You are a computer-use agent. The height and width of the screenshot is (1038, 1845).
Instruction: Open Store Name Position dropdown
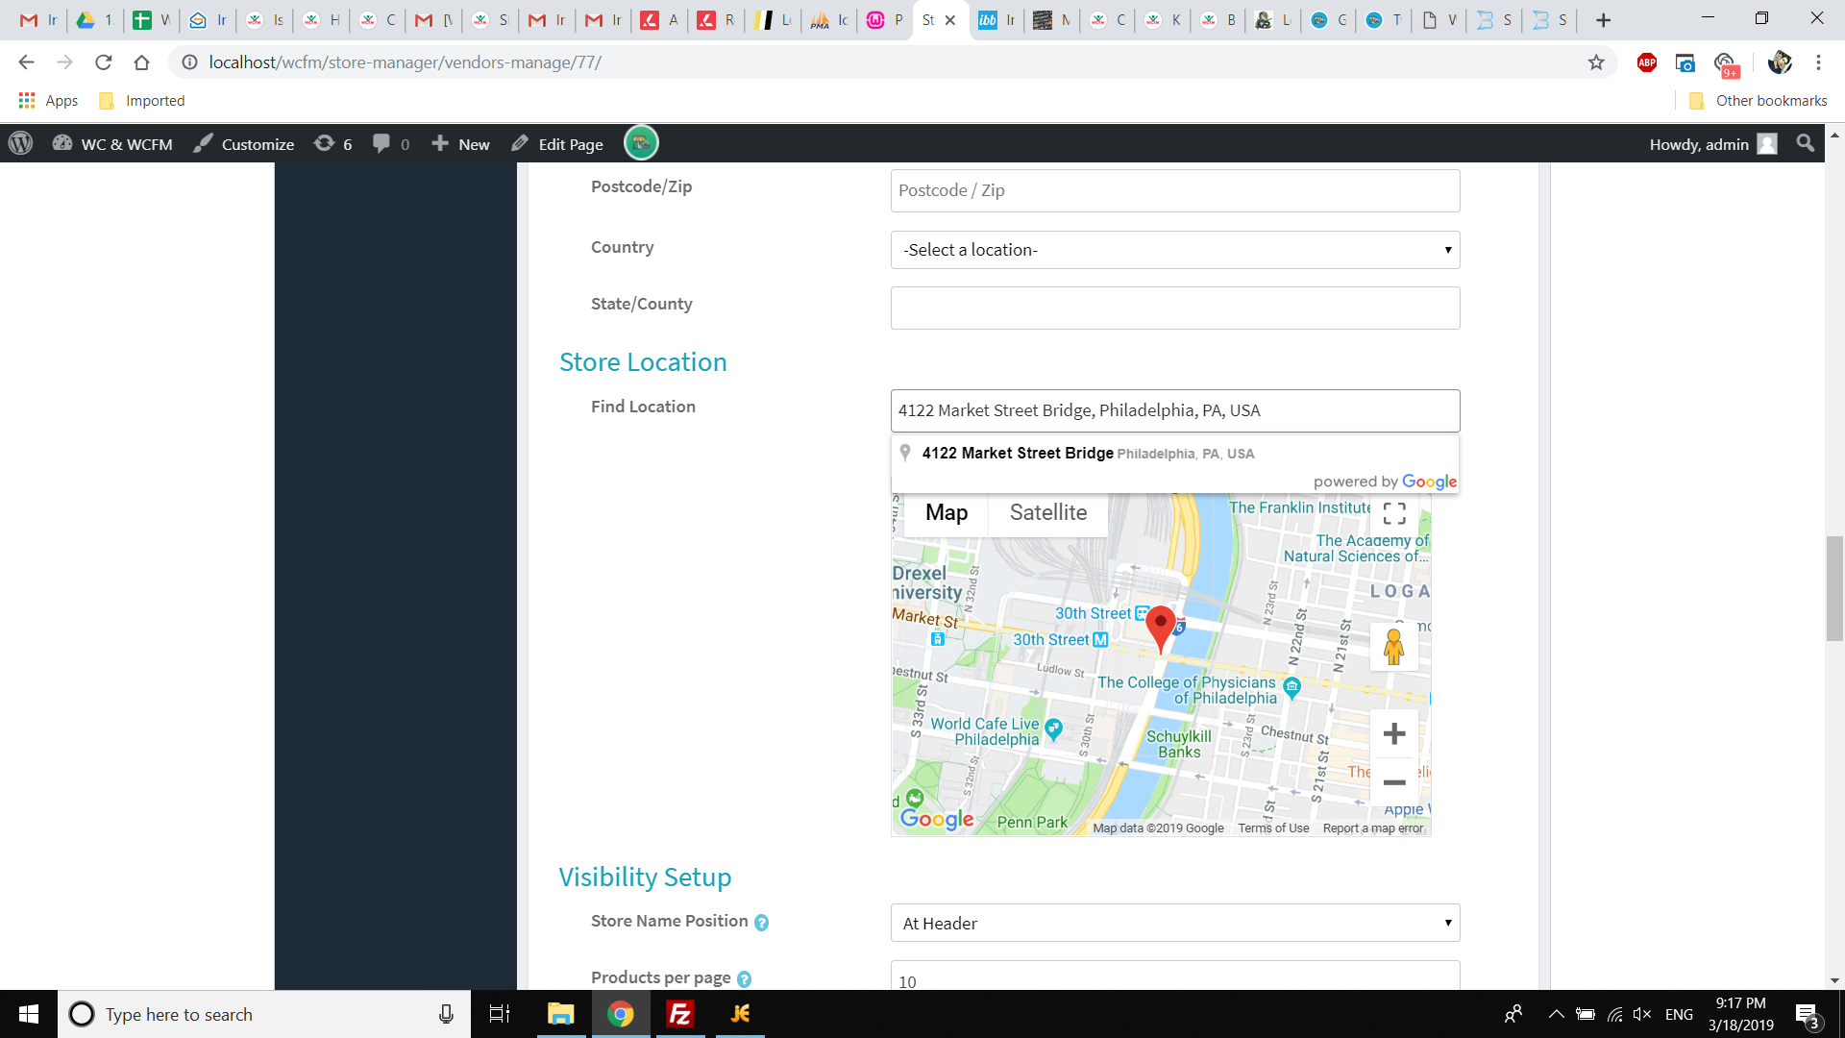pos(1174,923)
